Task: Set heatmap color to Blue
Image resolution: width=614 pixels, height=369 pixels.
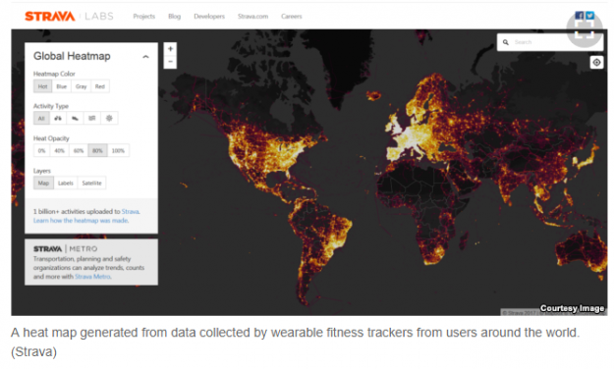Action: pos(62,86)
